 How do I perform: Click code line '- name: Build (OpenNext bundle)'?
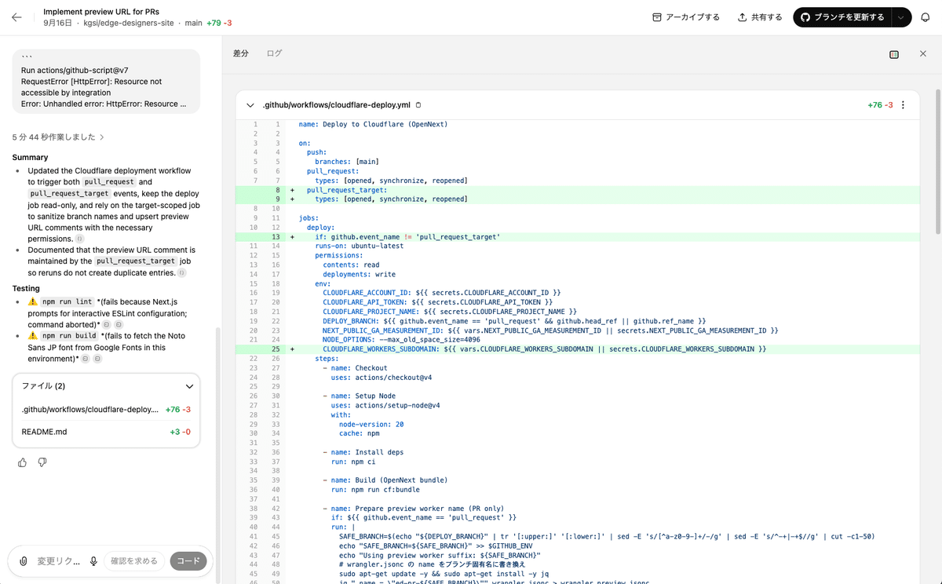click(385, 480)
